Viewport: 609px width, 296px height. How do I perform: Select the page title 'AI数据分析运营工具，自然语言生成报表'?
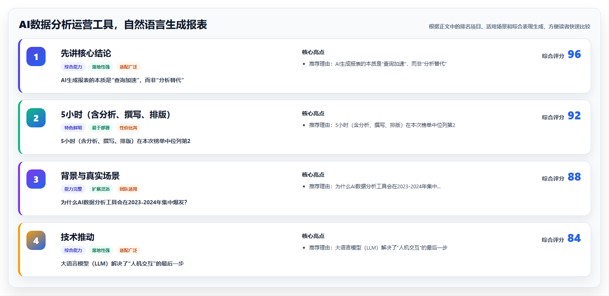[x=113, y=25]
